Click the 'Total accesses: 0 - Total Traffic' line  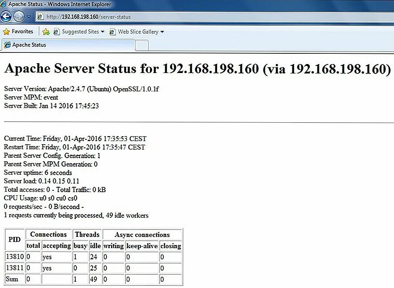click(55, 189)
